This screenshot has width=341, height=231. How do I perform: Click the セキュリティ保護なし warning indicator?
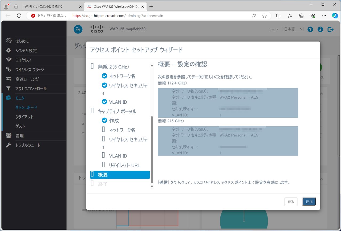point(48,16)
